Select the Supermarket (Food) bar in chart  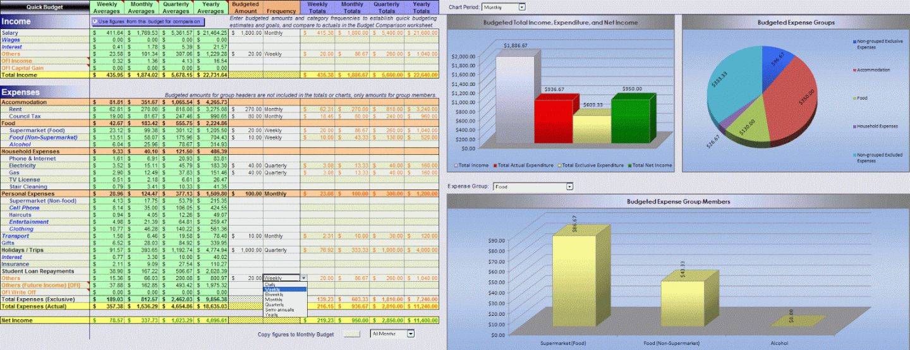point(574,284)
